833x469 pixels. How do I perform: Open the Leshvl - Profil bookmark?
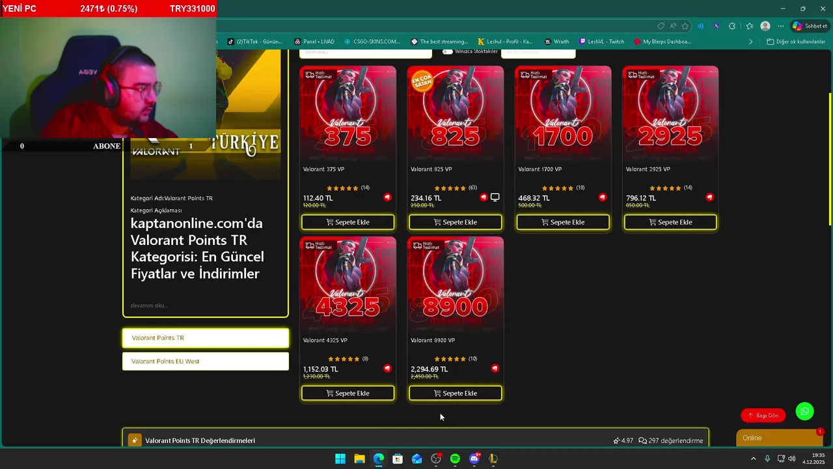pos(505,42)
